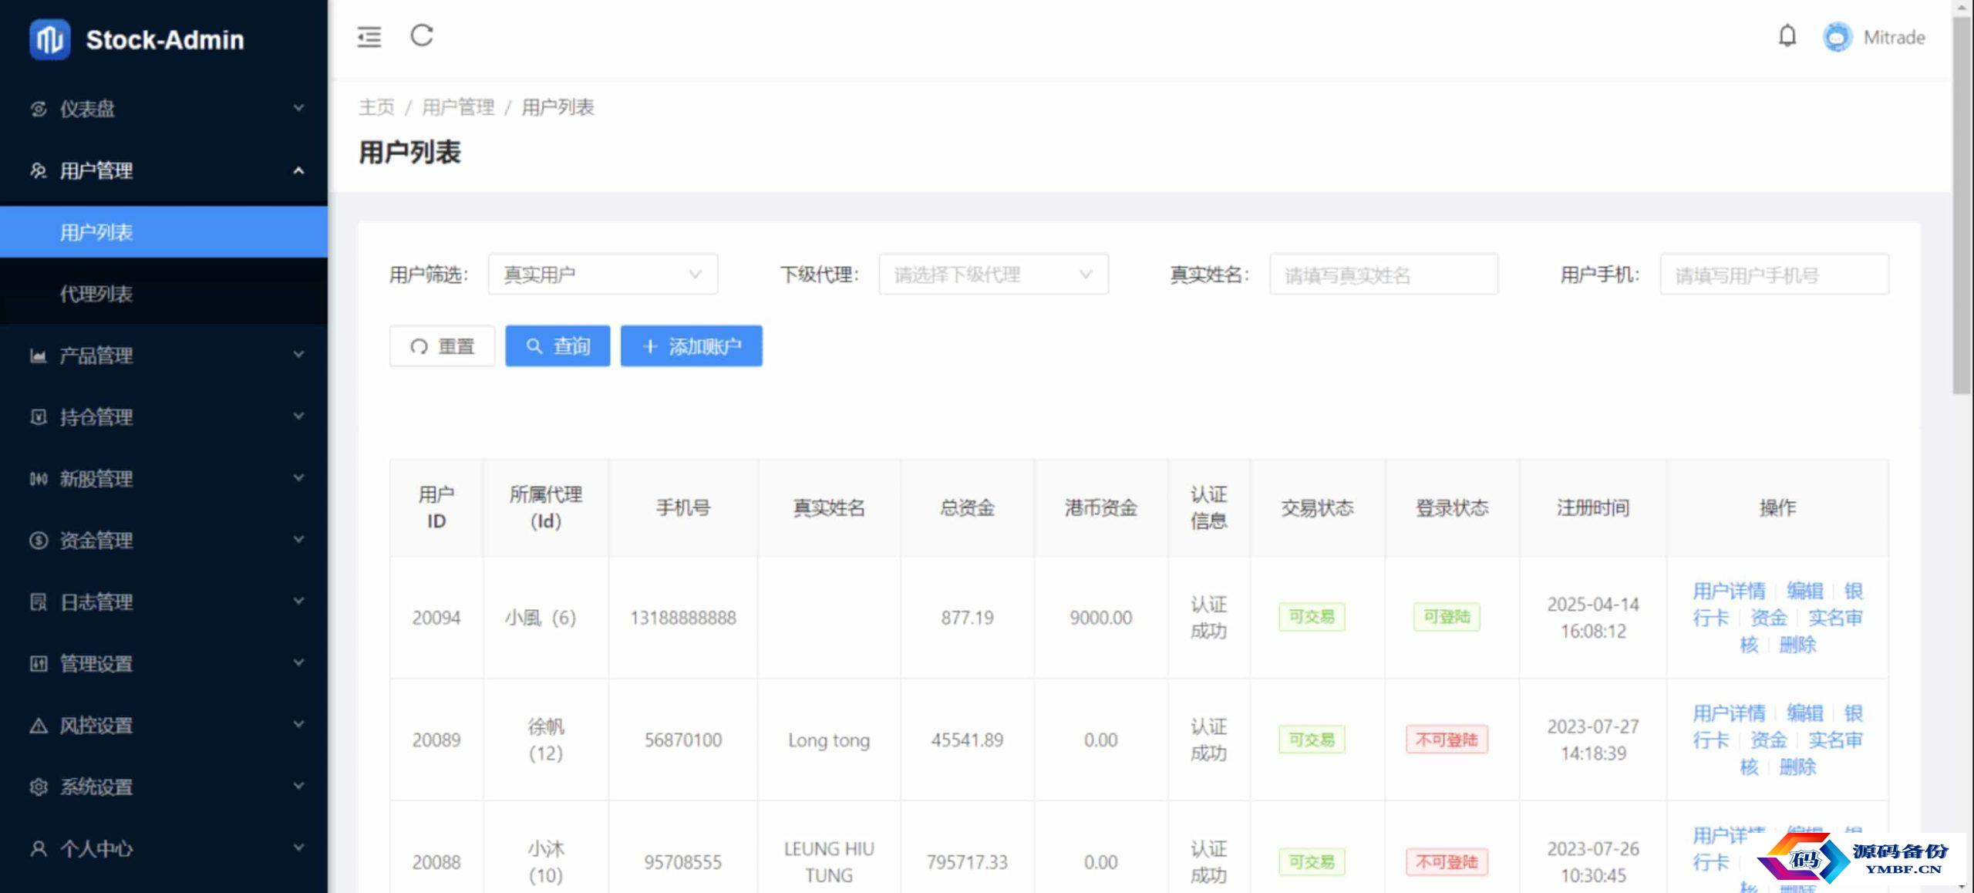Screen dimensions: 1974x893
Task: Click the 个人中心 person icon
Action: tap(39, 849)
